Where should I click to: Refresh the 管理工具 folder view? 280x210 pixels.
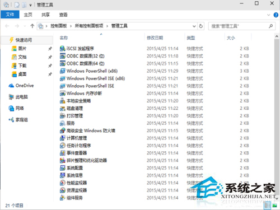(201, 26)
